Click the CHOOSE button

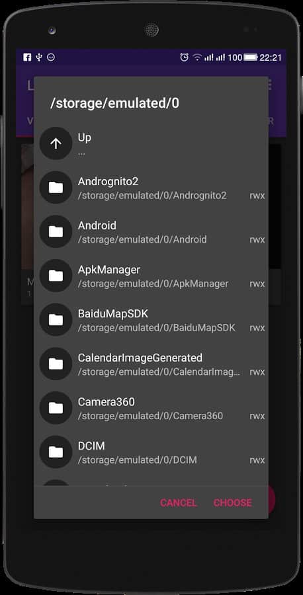[x=232, y=502]
